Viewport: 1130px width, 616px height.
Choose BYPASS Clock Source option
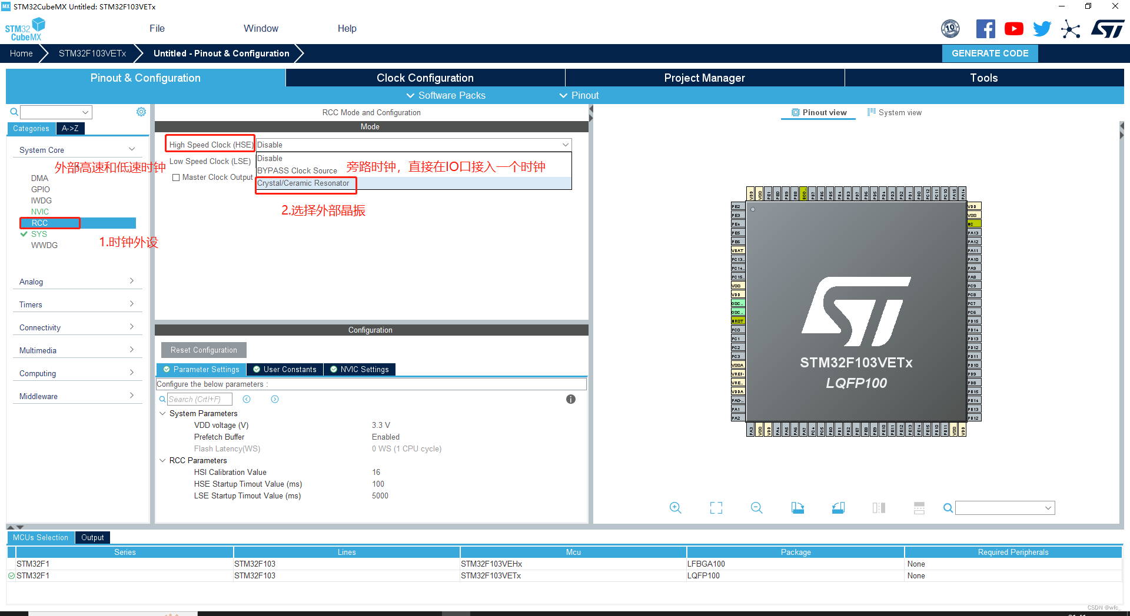point(414,171)
